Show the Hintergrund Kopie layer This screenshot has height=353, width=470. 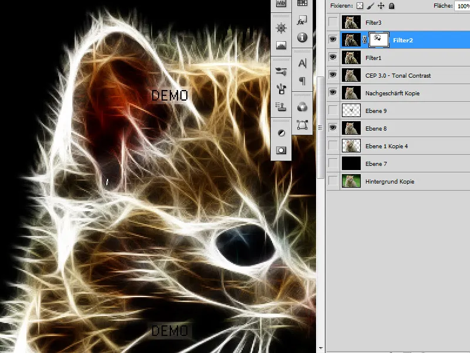pos(333,181)
